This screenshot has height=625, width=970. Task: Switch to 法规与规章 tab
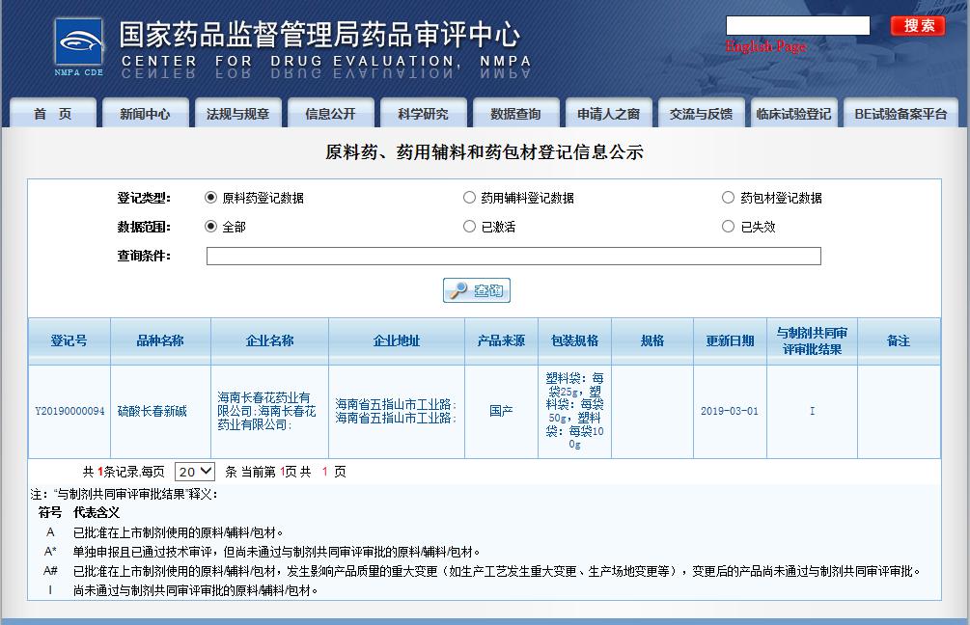click(237, 114)
